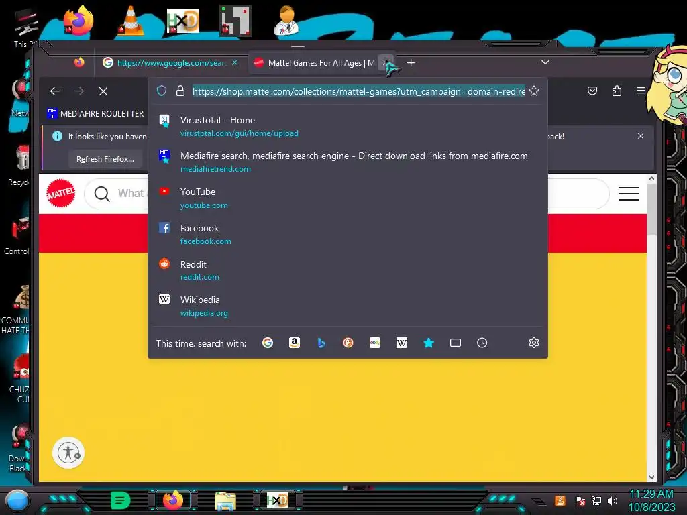Search with Amazon one-off icon
Screen dimensions: 687x515
click(295, 343)
